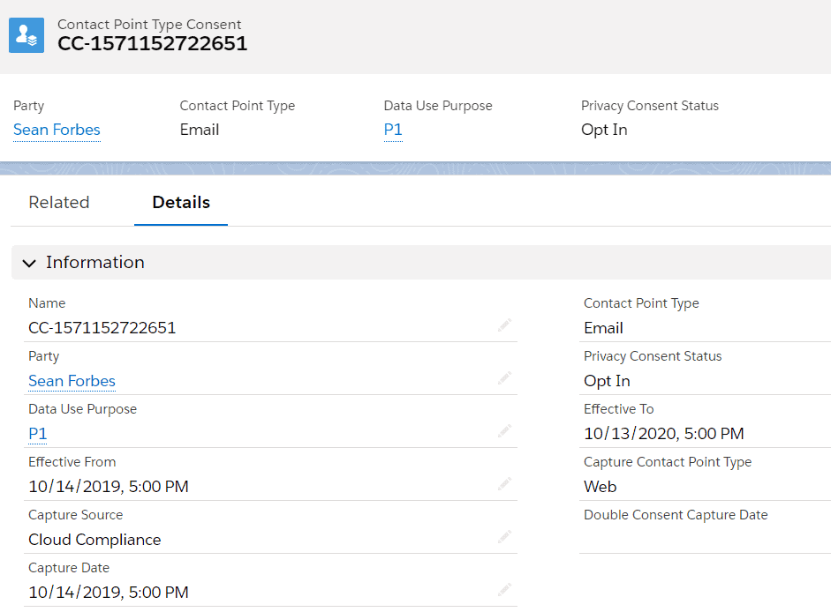The width and height of the screenshot is (831, 612).
Task: Open the P1 link in the header
Action: pyautogui.click(x=393, y=130)
